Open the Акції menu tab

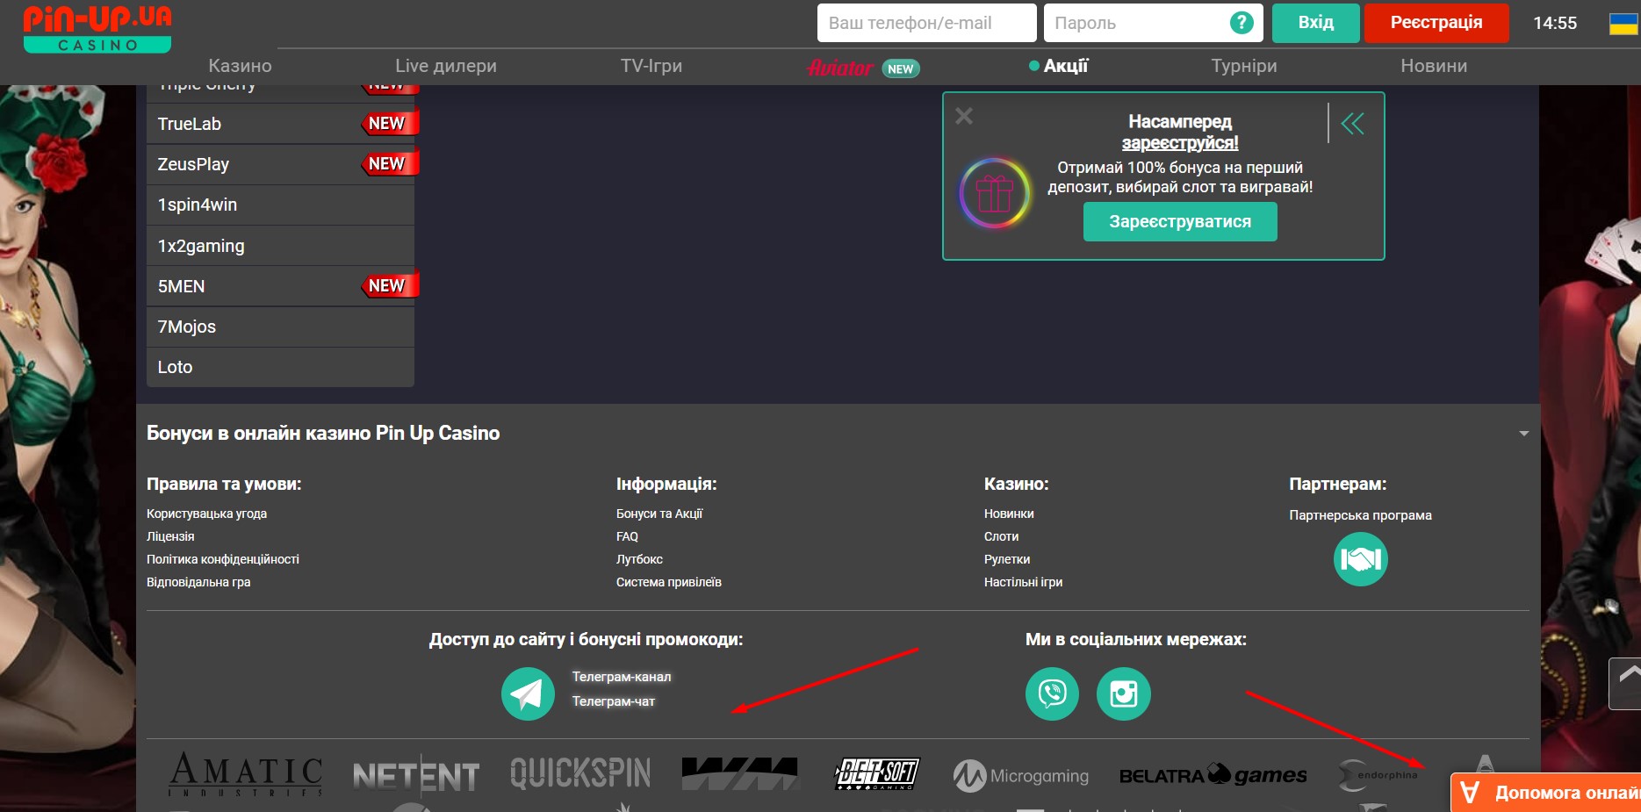coord(1059,66)
